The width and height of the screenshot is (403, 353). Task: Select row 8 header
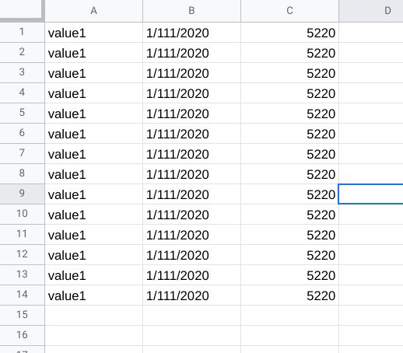(22, 173)
